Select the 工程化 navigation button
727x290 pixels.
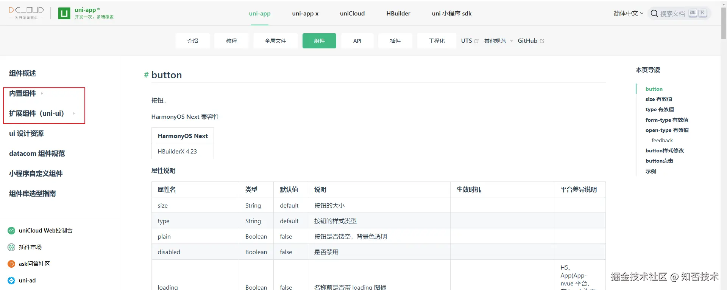pos(437,41)
